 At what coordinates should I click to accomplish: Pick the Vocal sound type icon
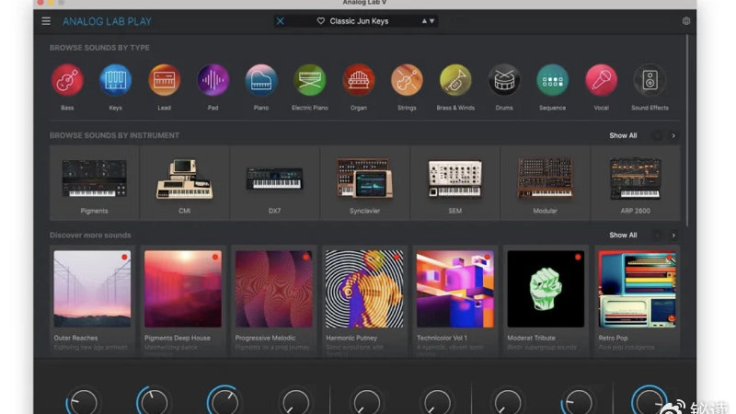coord(601,81)
